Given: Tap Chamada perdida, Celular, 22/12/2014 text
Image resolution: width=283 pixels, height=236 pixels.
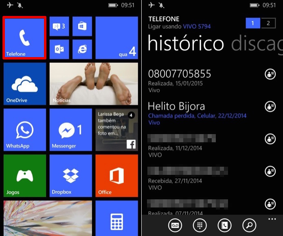Looking at the screenshot, I should coord(197,116).
